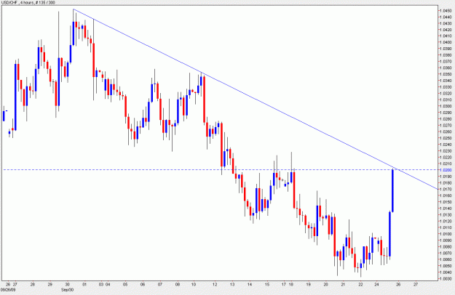The height and width of the screenshot is (295, 455).
Task: Select the 1.0400 price axis label
Action: (446, 42)
